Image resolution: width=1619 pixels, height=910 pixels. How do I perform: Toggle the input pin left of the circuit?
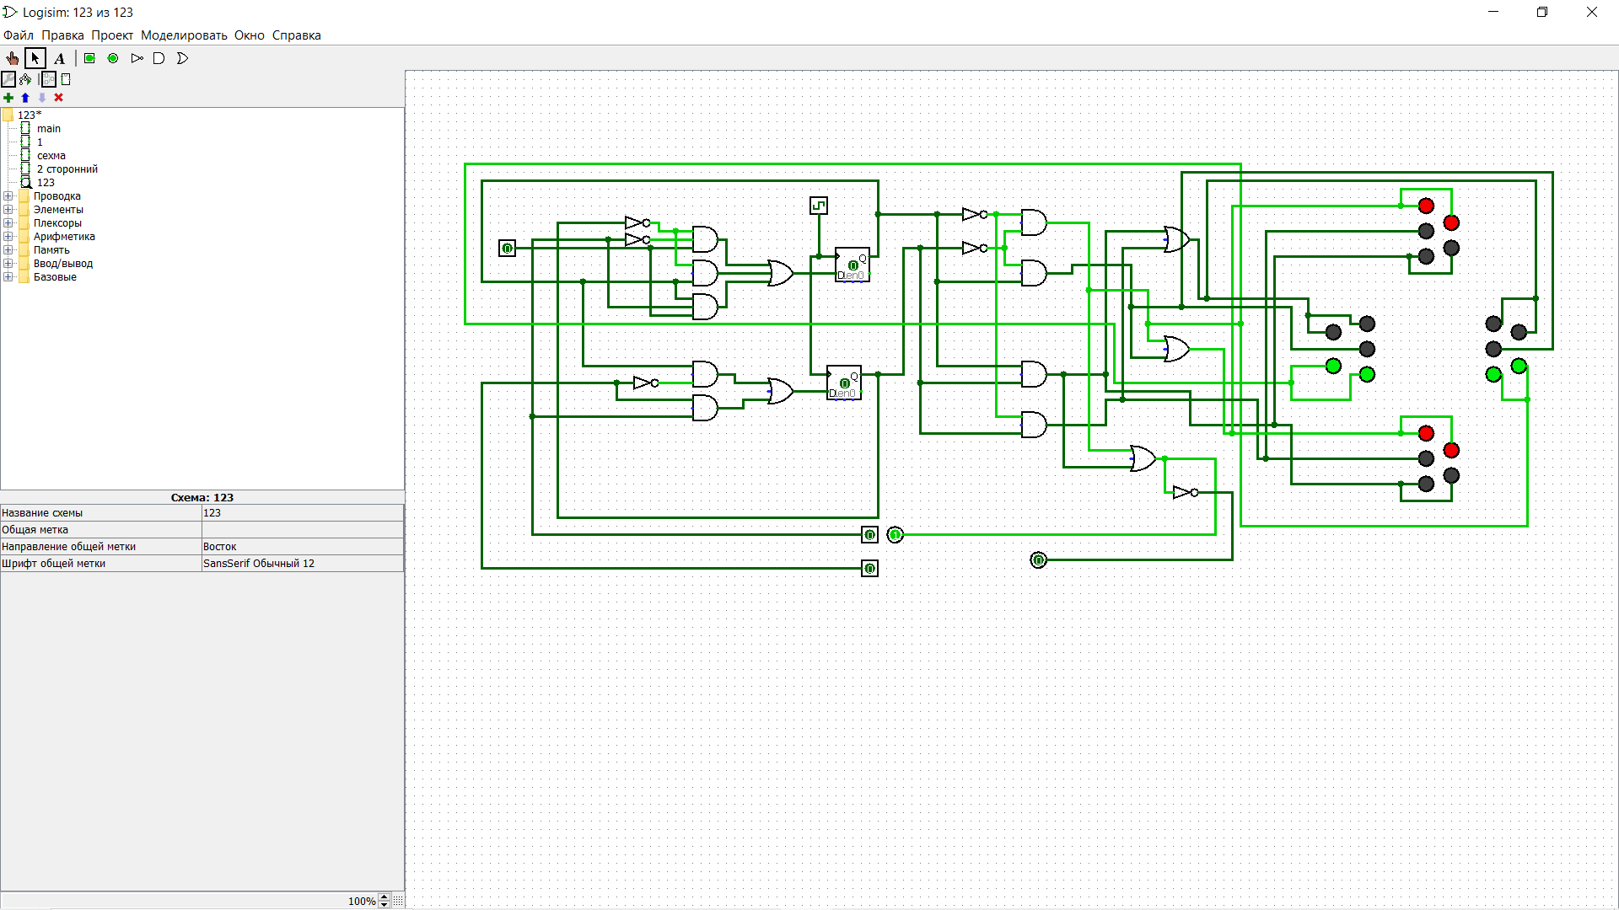pos(507,248)
